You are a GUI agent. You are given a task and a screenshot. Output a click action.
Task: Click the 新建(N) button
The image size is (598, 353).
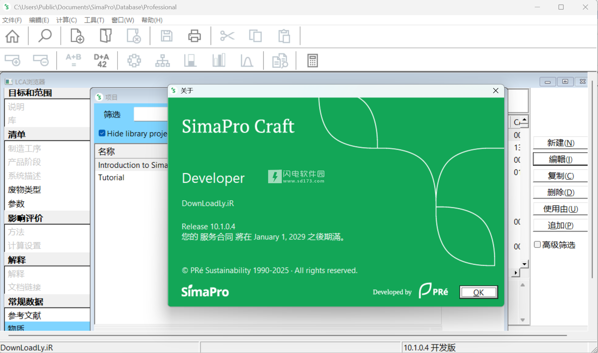[x=560, y=143]
